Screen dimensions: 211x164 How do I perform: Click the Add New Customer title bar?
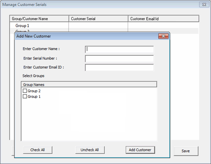point(86,36)
